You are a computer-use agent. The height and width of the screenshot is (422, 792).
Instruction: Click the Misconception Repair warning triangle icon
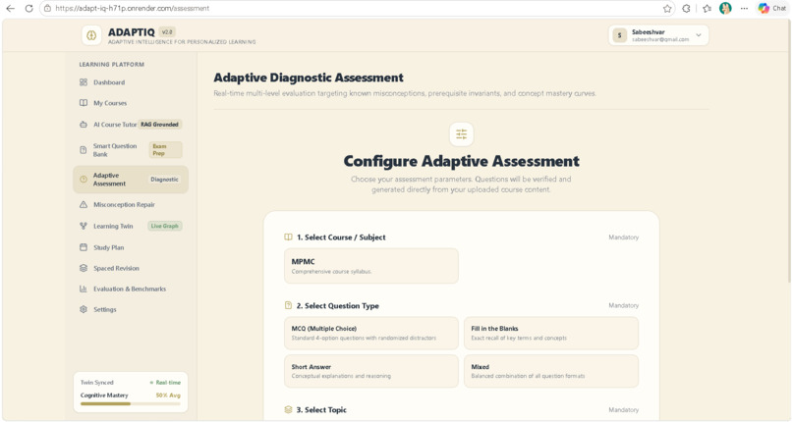click(x=84, y=205)
